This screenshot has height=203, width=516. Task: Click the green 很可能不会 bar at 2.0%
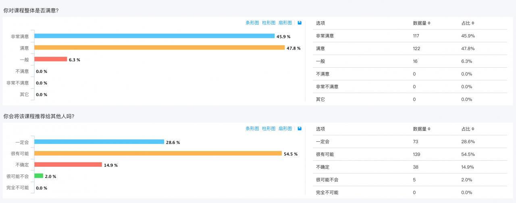[x=39, y=176]
